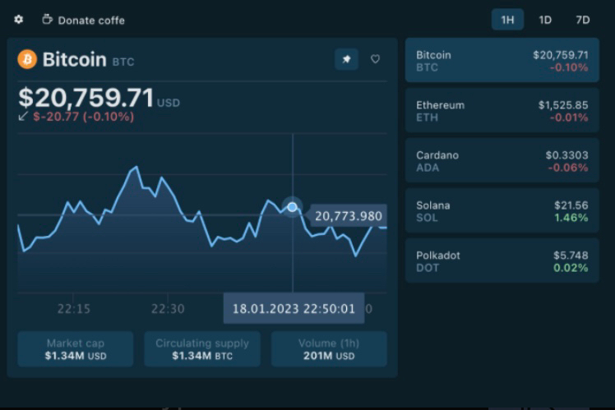Click the $1,525.85 Ethereum price

click(x=563, y=105)
